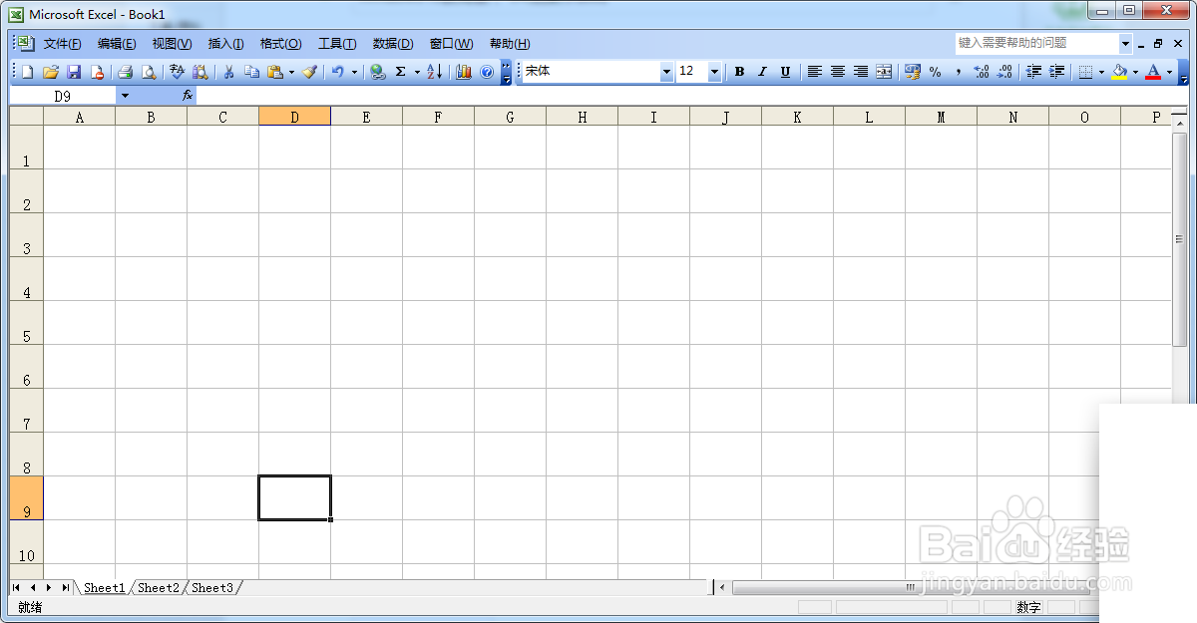Viewport: 1197px width, 623px height.
Task: Toggle bold formatting
Action: (739, 72)
